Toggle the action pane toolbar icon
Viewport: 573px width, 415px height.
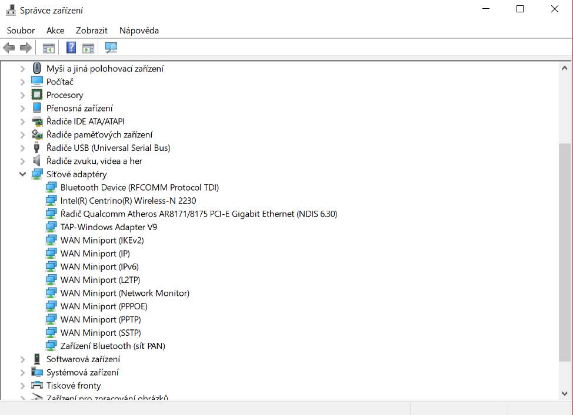tap(88, 48)
